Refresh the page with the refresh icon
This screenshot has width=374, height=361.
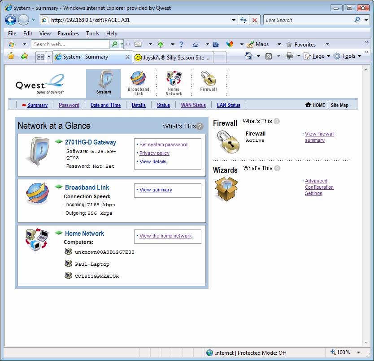click(x=244, y=20)
